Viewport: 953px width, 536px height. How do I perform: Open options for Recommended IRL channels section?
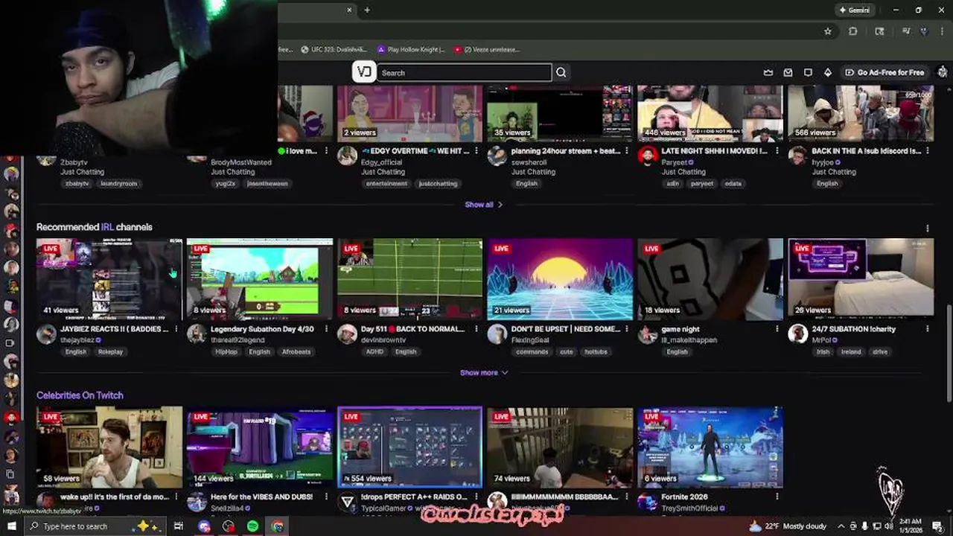tap(928, 228)
